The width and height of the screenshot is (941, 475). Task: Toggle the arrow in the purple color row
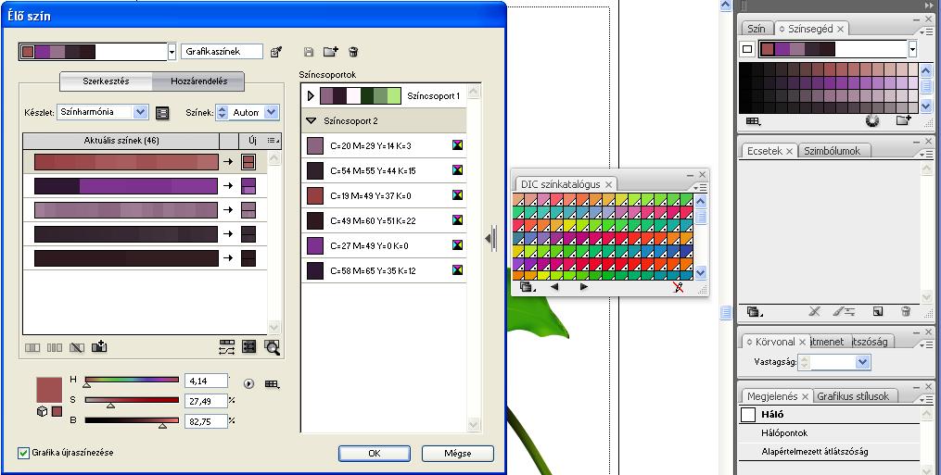point(228,186)
